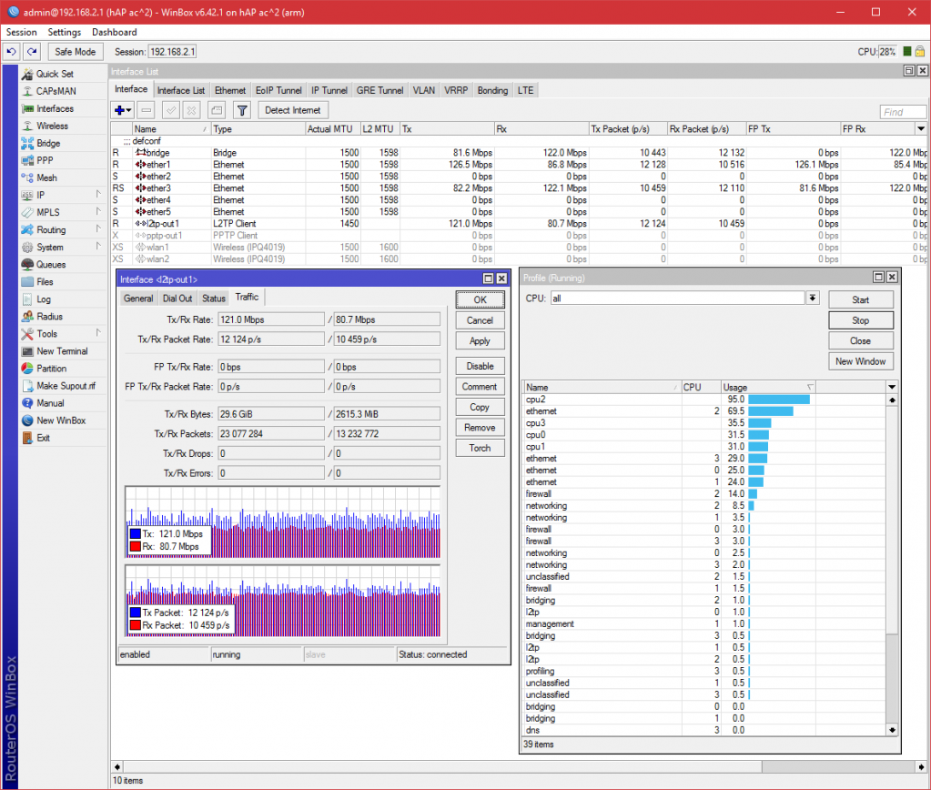Viewport: 931px width, 790px height.
Task: Stop profiling in the Profile window
Action: pyautogui.click(x=859, y=319)
